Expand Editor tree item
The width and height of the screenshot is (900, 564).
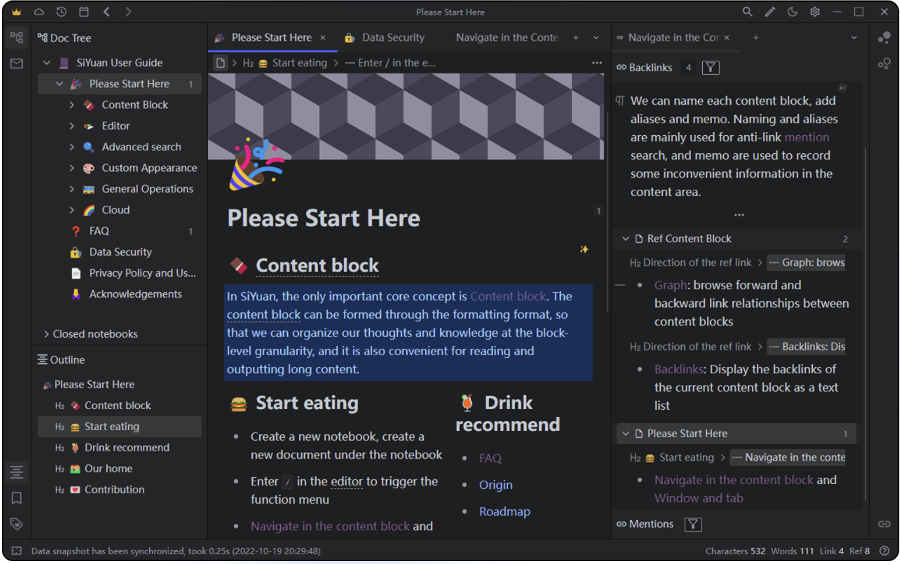click(71, 126)
